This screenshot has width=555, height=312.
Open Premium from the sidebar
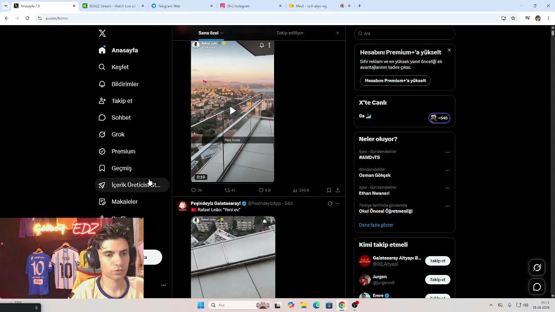[117, 152]
